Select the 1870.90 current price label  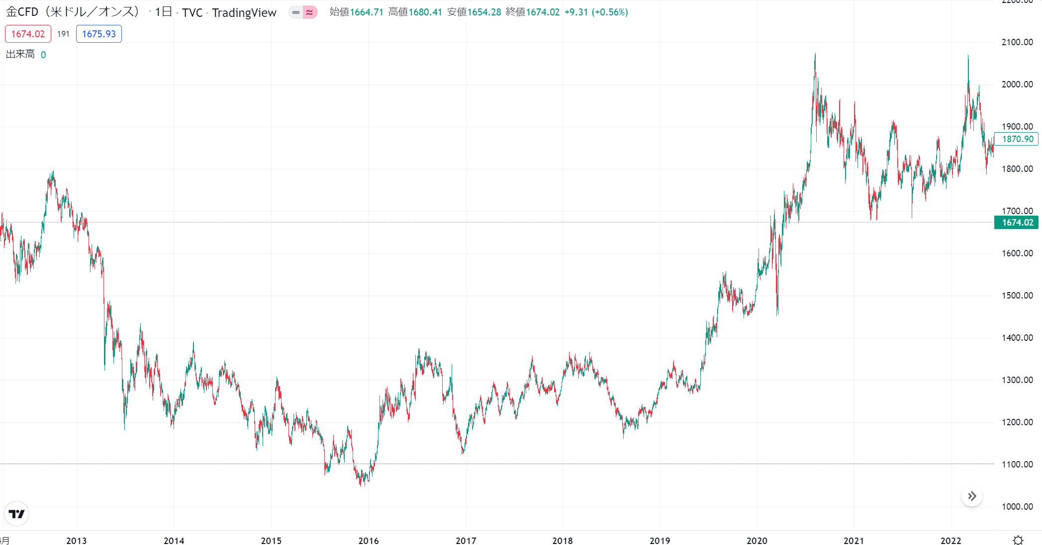pyautogui.click(x=1016, y=139)
